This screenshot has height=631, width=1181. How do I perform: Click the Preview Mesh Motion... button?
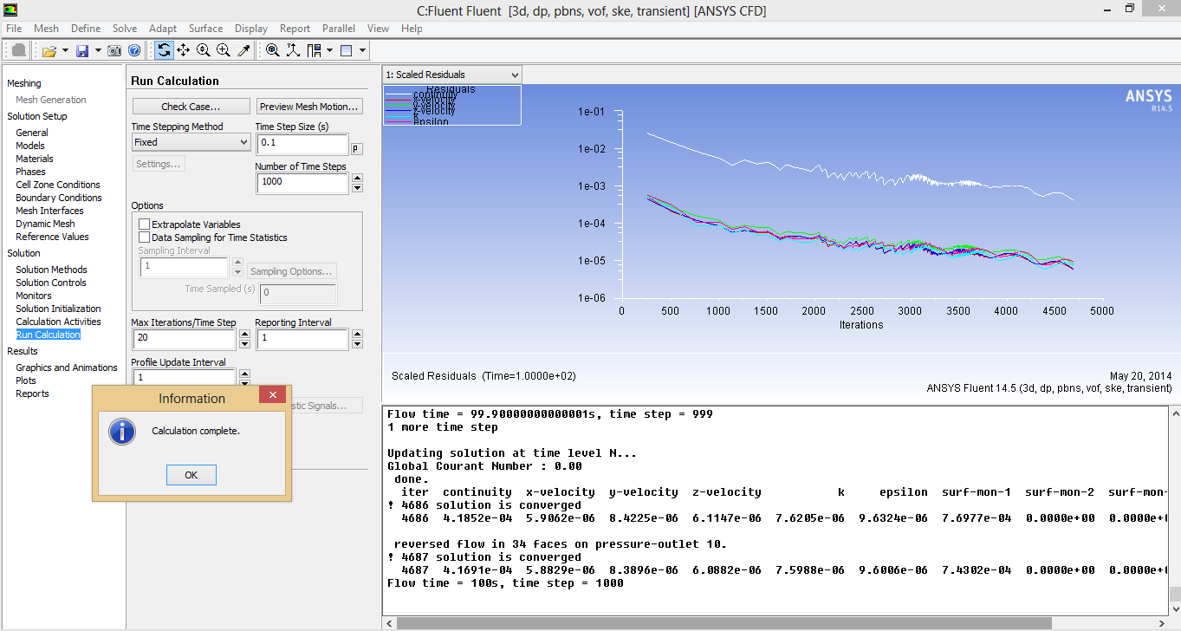[309, 107]
